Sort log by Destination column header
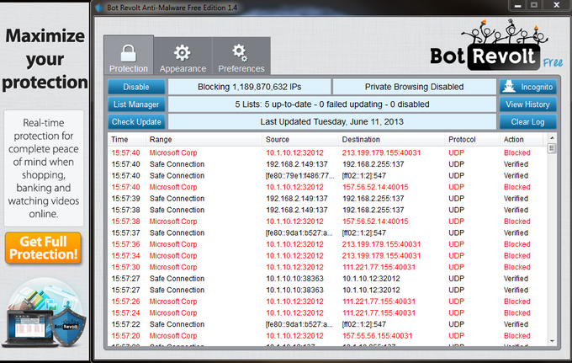Screen dimensions: 572x363 pos(361,140)
